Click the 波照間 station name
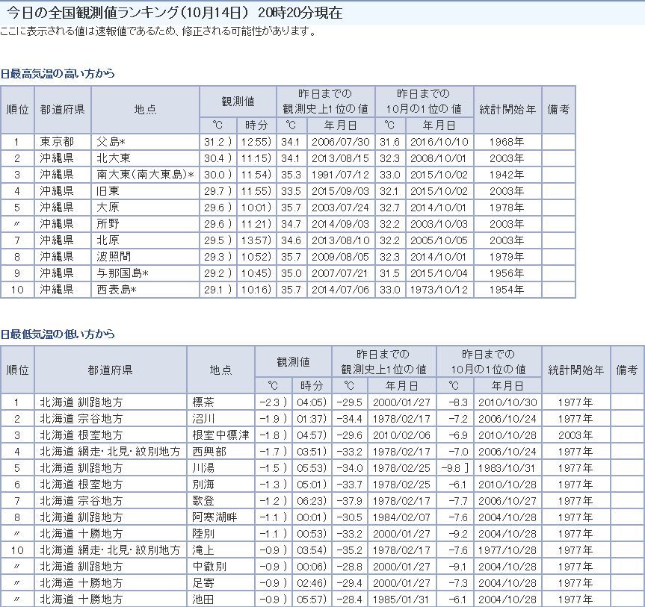645x607 pixels. click(x=114, y=256)
